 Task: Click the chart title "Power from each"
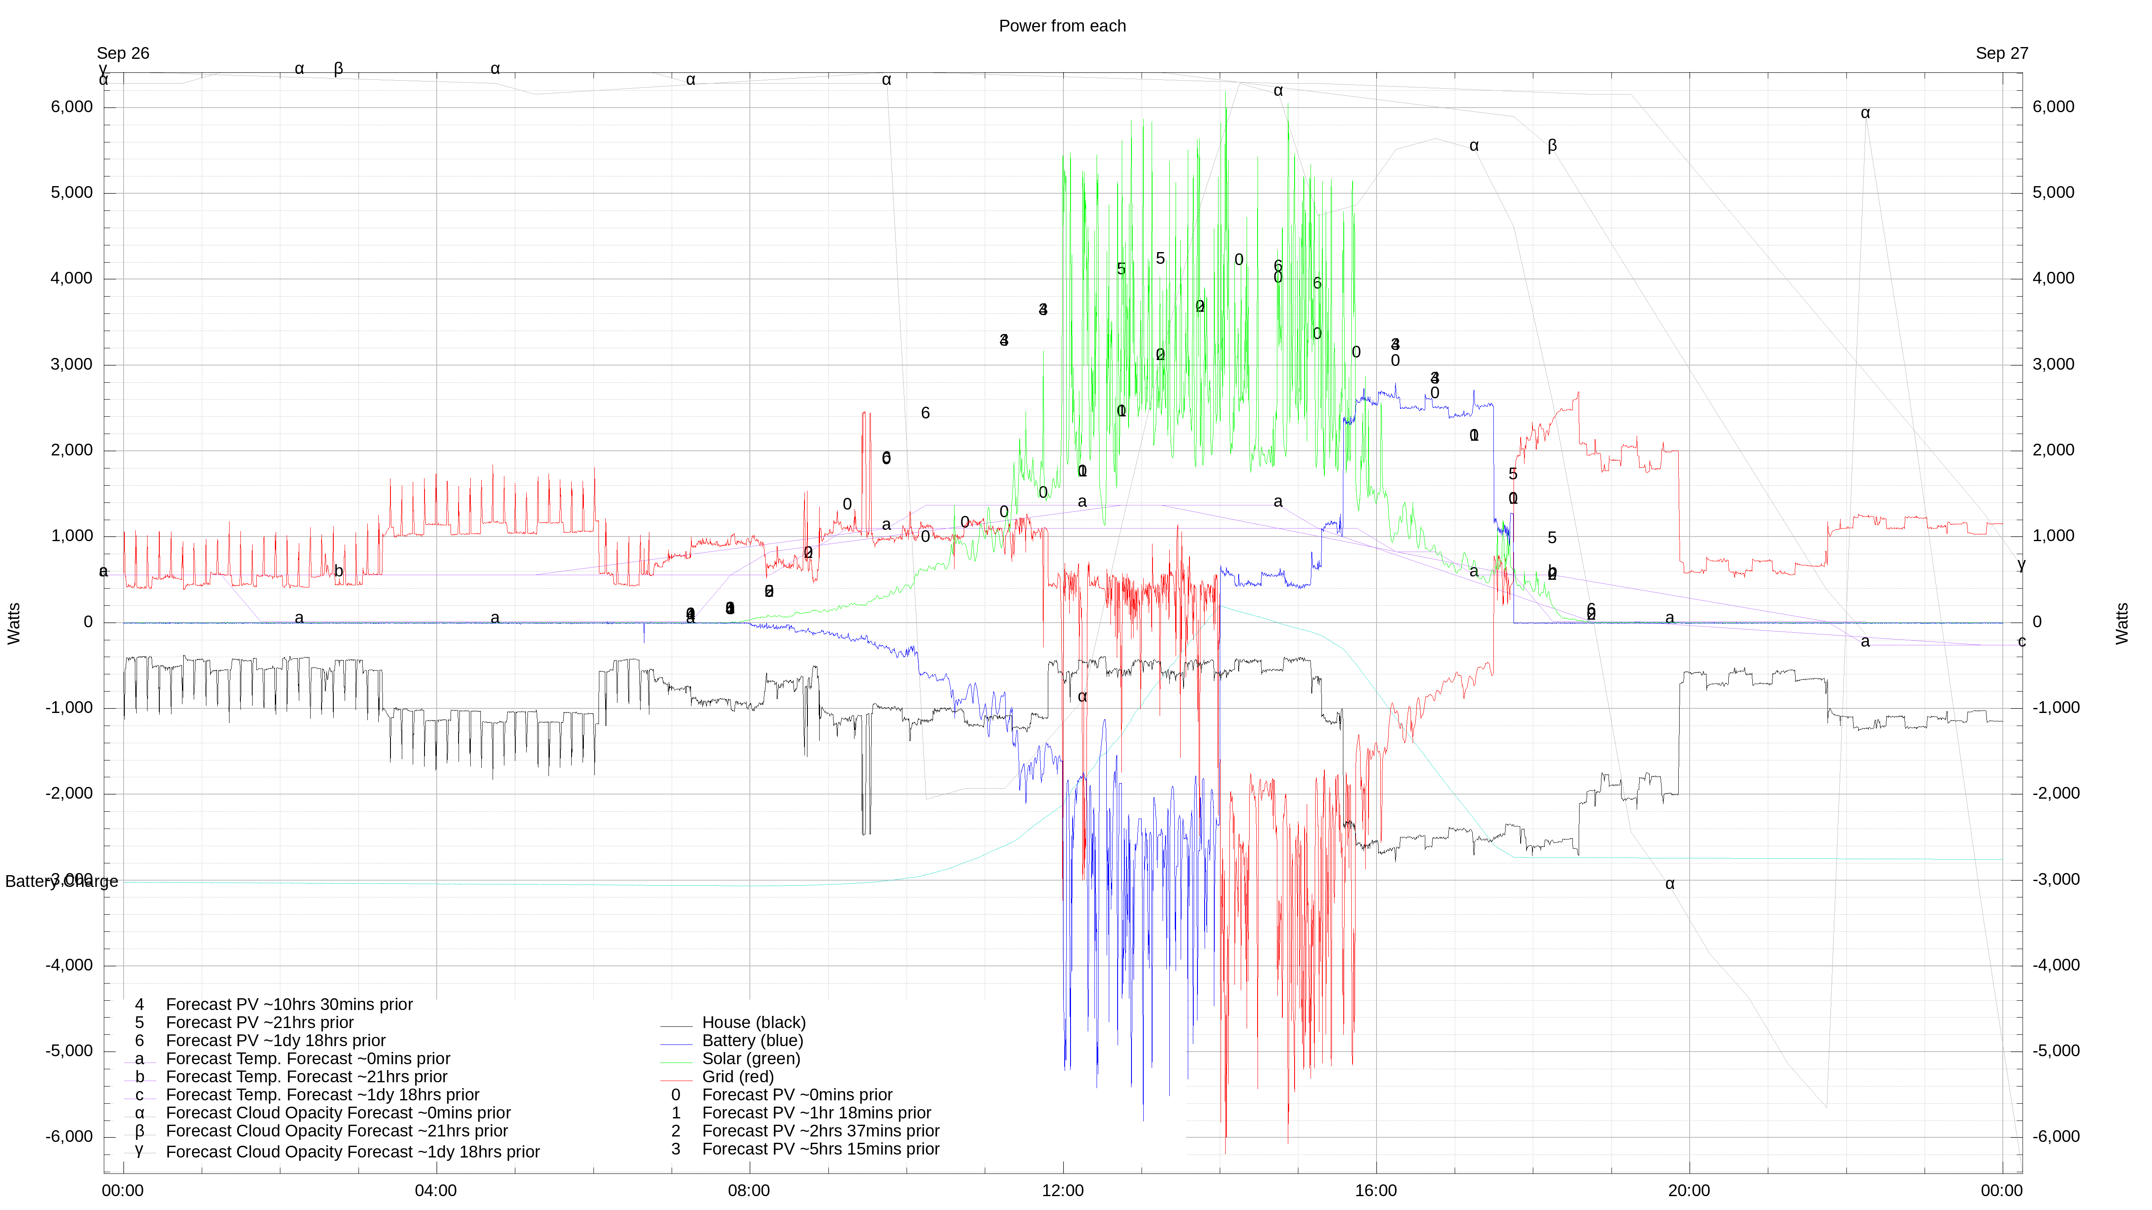pos(1062,26)
